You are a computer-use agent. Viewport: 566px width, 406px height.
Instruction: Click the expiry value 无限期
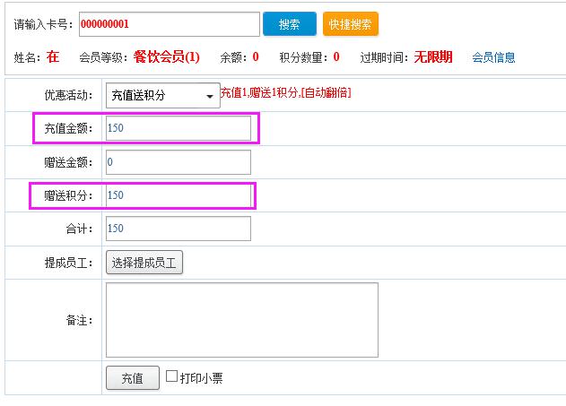(x=433, y=57)
